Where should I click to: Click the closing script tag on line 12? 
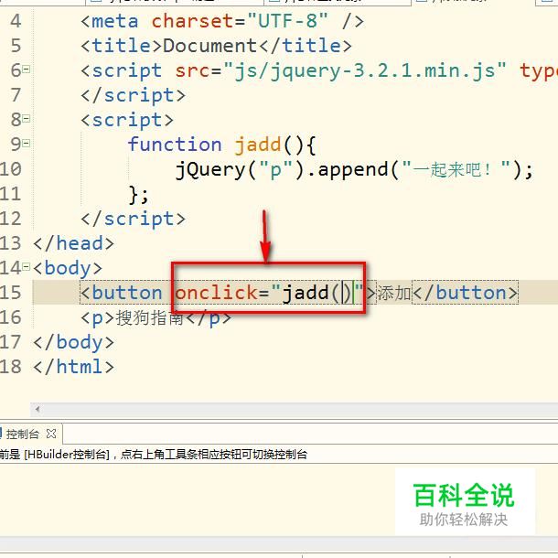[x=133, y=219]
